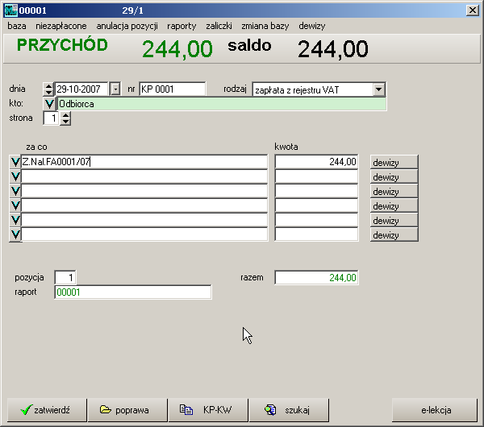Open the date picker dropdown next to dnia
Image resolution: width=484 pixels, height=427 pixels.
pyautogui.click(x=115, y=89)
